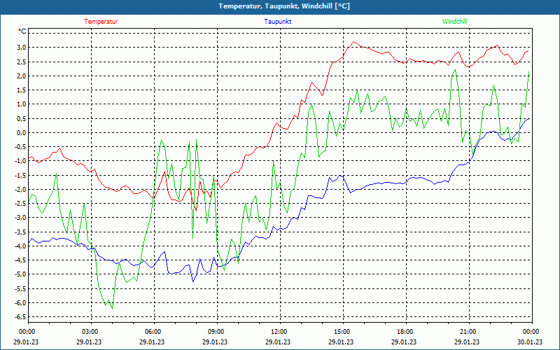560x350 pixels.
Task: Click the 12:00 time axis label
Action: pyautogui.click(x=279, y=332)
